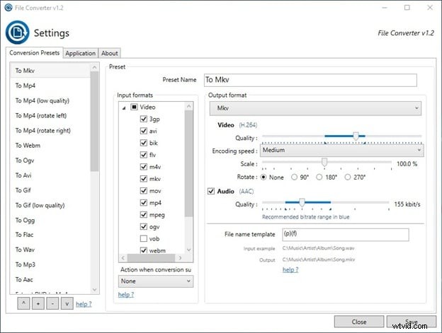Viewport: 442px width, 333px height.
Task: Click the File Converter logo beside Settings
Action: point(17,33)
